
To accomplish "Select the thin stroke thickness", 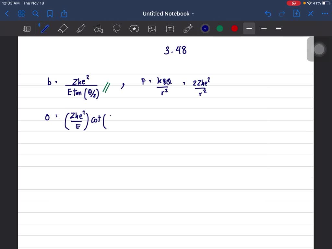I will coord(264,29).
